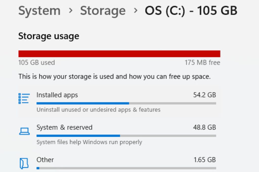Click the System & reserved laptop icon

click(24, 131)
